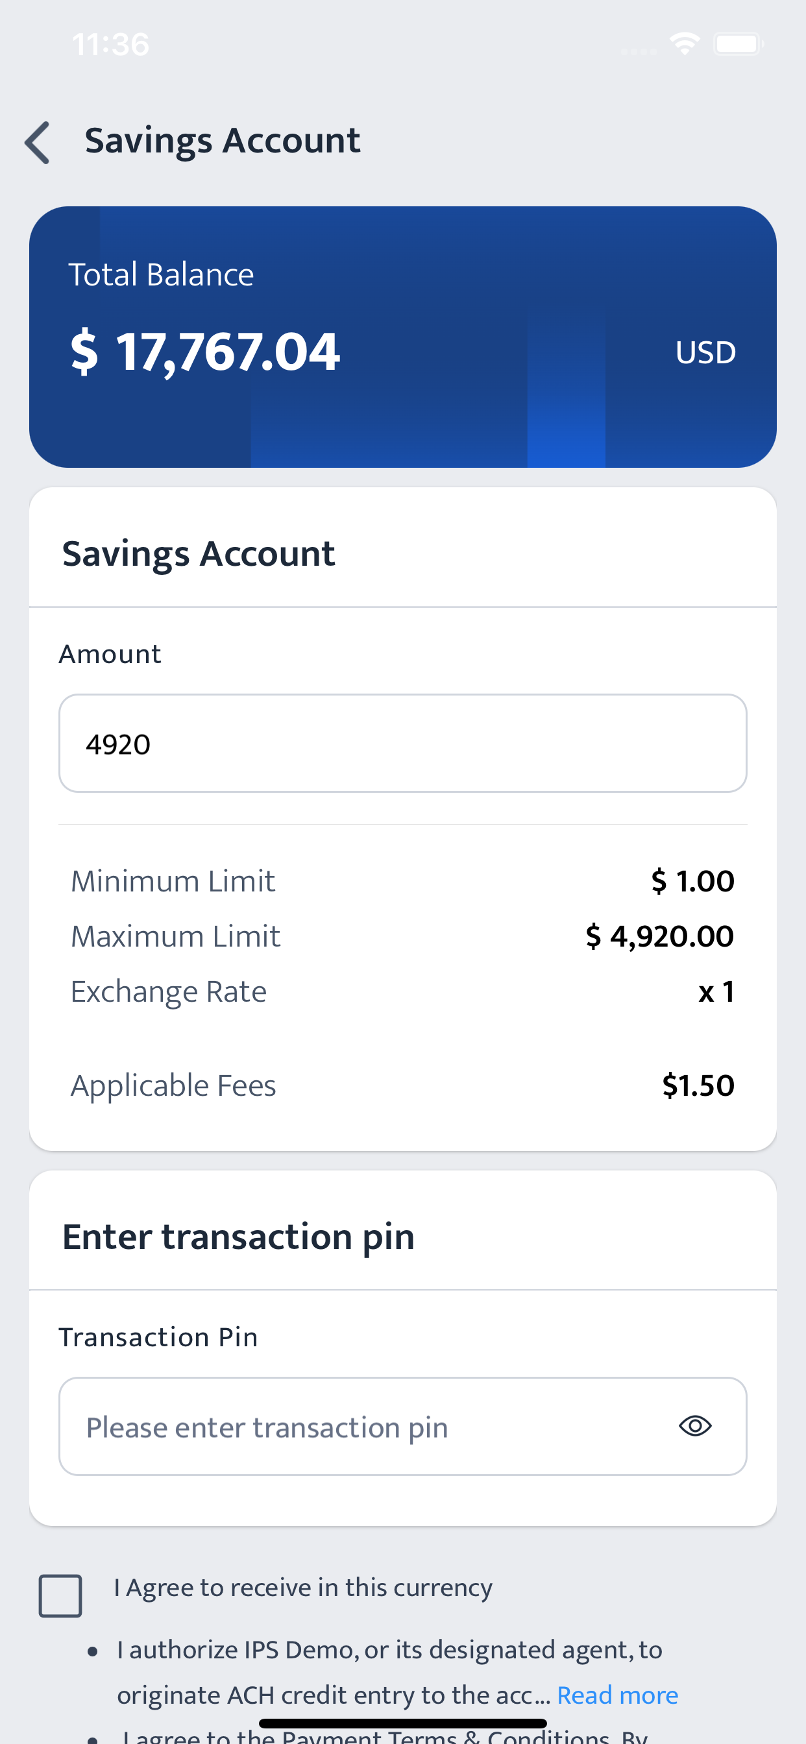The width and height of the screenshot is (806, 1744).
Task: Check I Agree to receive checkbox
Action: click(x=60, y=1595)
